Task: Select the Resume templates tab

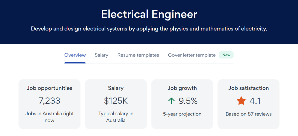Action: [x=138, y=55]
